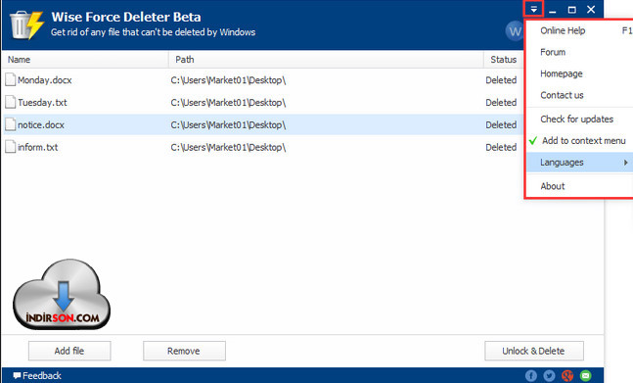Click the green email share icon
Viewport: 633px width, 383px height.
pos(585,376)
